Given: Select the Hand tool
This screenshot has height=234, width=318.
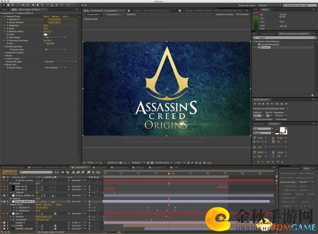Looking at the screenshot, I should [8, 5].
